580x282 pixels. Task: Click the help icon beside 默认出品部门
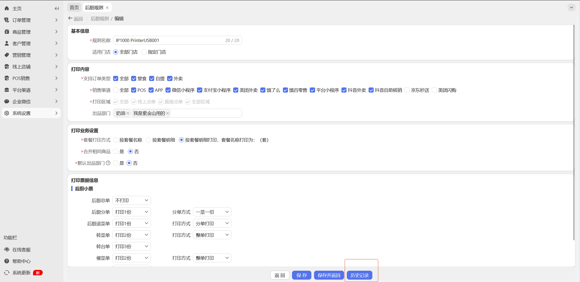click(108, 163)
